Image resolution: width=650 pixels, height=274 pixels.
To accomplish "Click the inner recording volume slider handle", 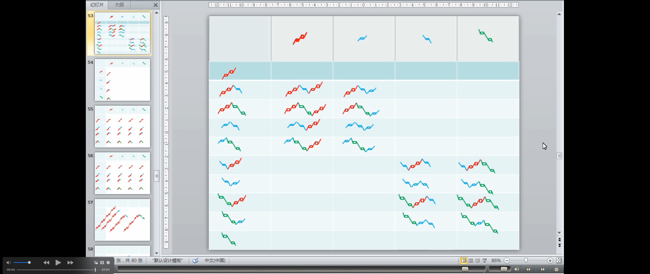I will pos(504,269).
